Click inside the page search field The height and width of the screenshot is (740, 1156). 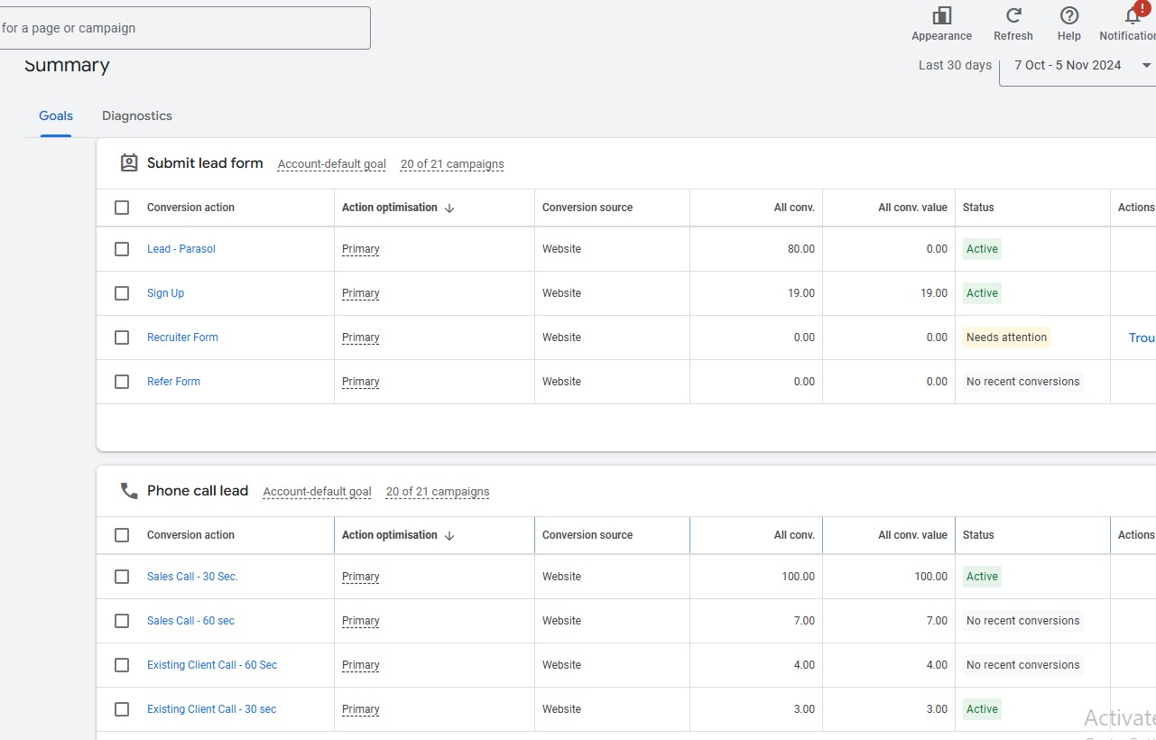click(180, 28)
